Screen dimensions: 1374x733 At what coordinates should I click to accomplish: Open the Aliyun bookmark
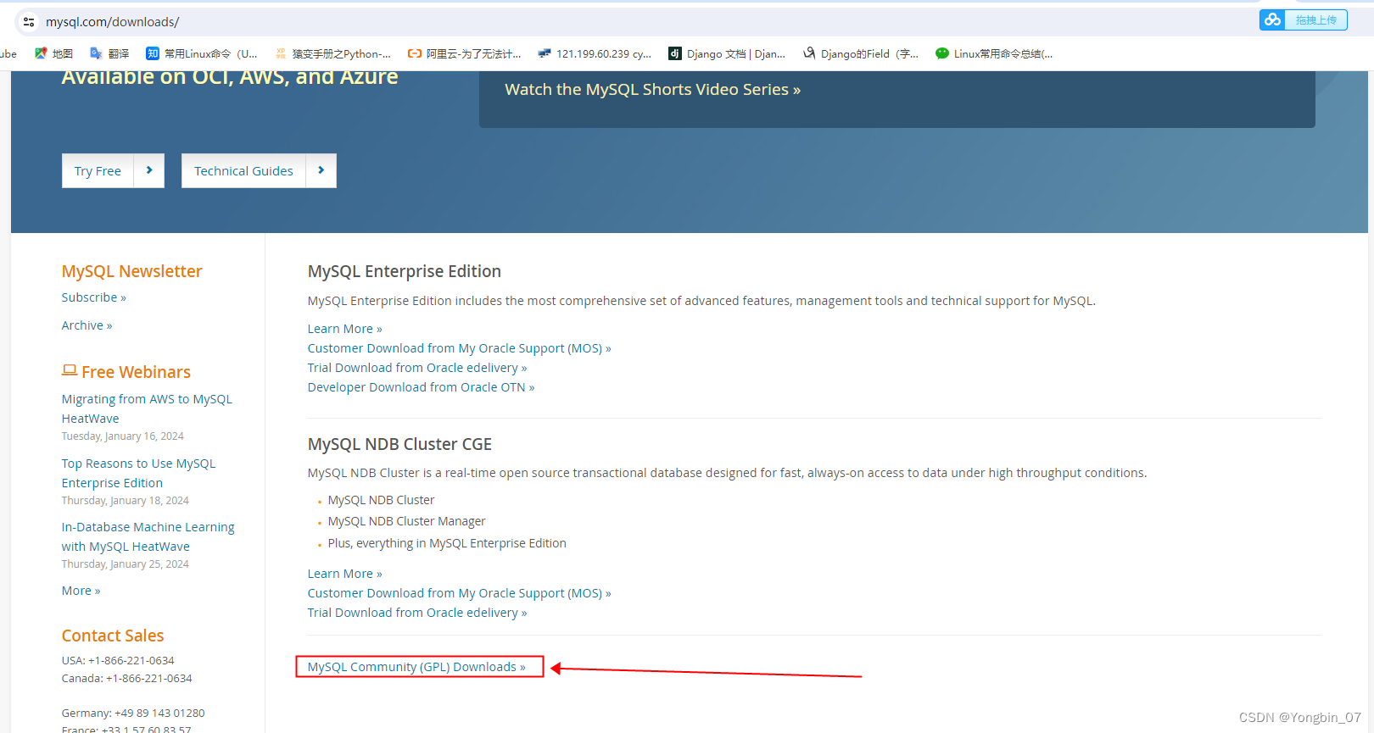click(464, 53)
